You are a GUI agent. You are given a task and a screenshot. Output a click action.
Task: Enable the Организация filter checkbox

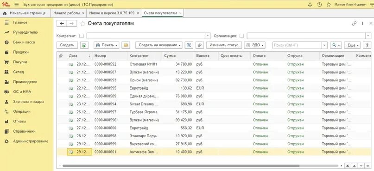[241, 36]
